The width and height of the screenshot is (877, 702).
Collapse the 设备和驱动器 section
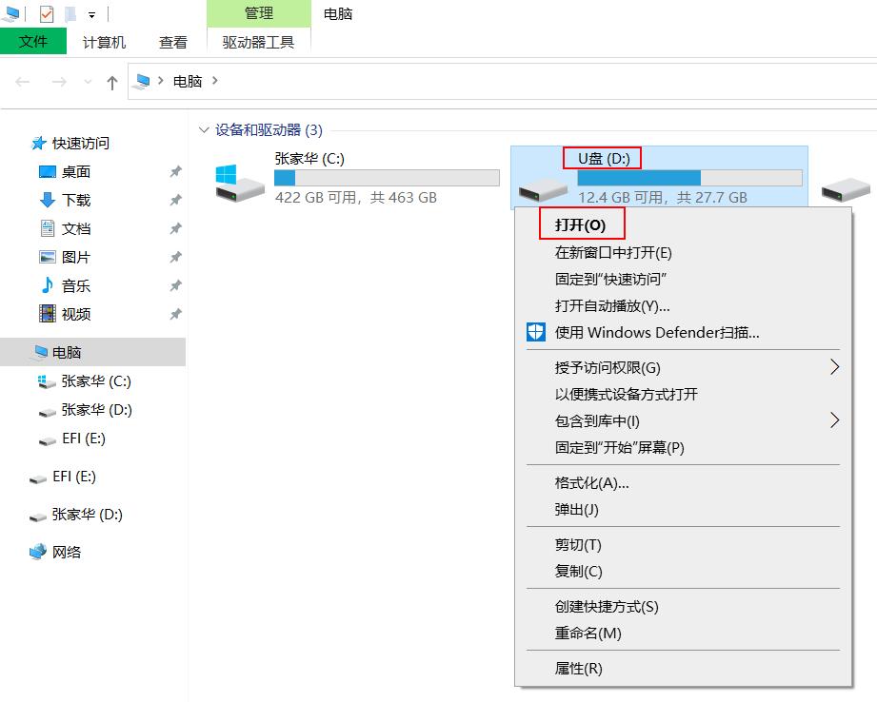(205, 129)
